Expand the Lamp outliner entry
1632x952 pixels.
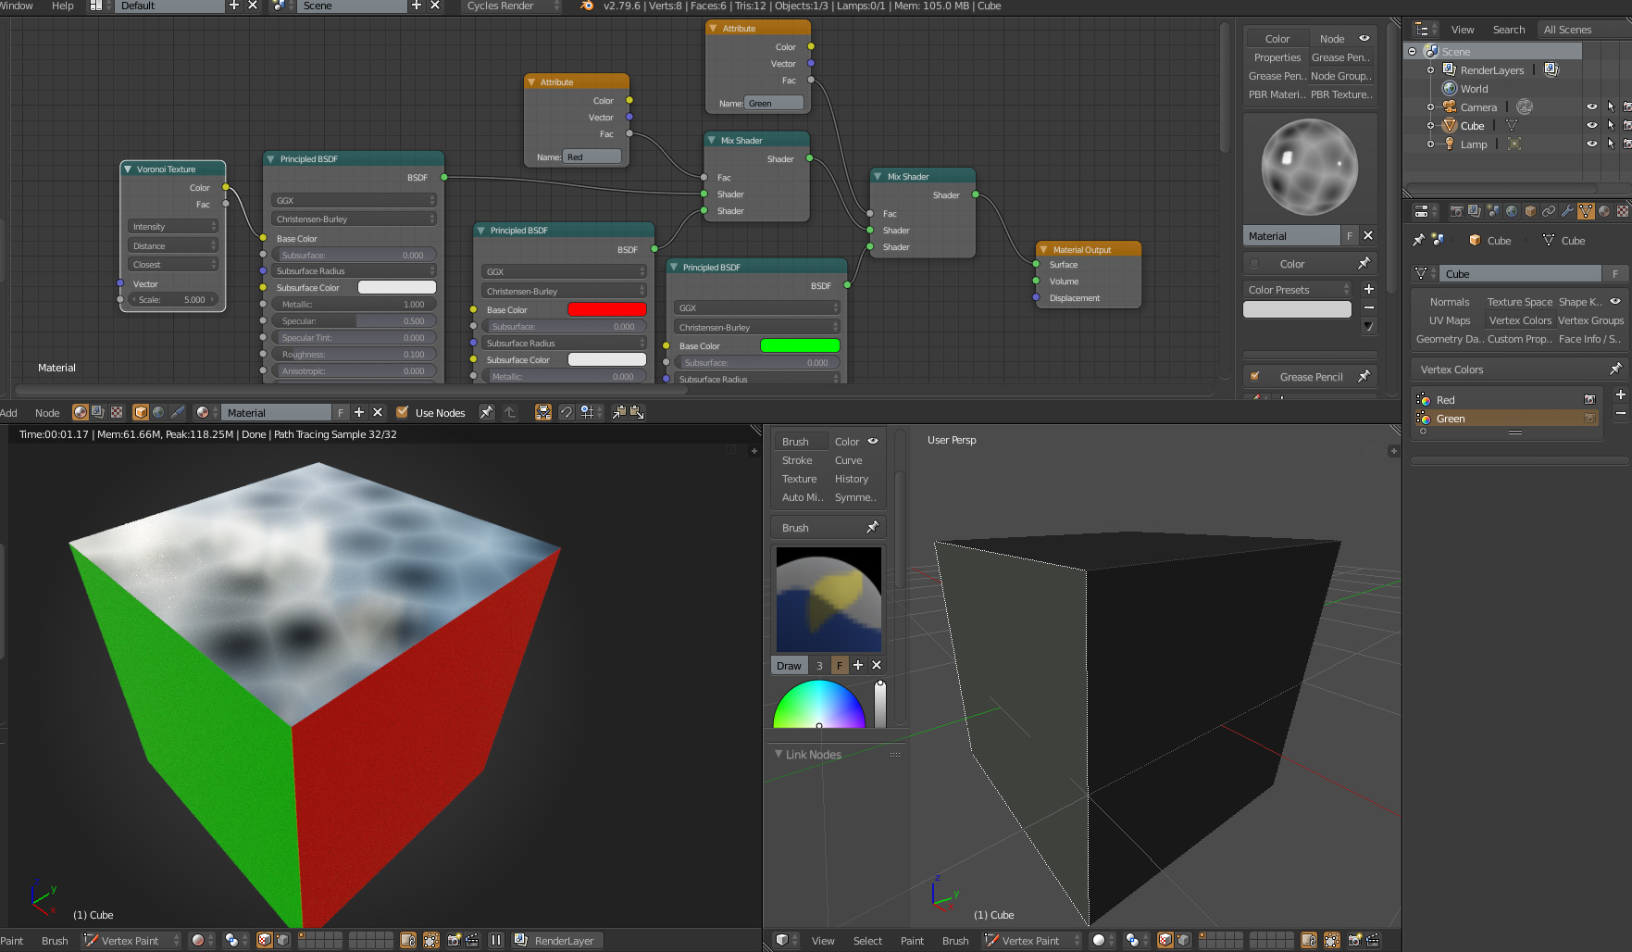click(1430, 144)
